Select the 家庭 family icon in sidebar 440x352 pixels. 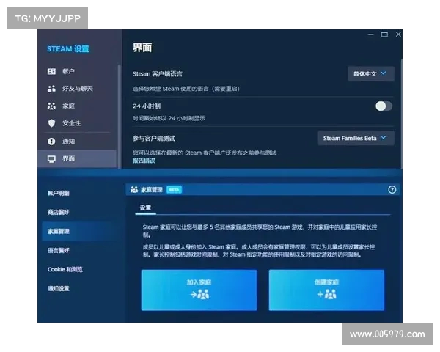(51, 106)
